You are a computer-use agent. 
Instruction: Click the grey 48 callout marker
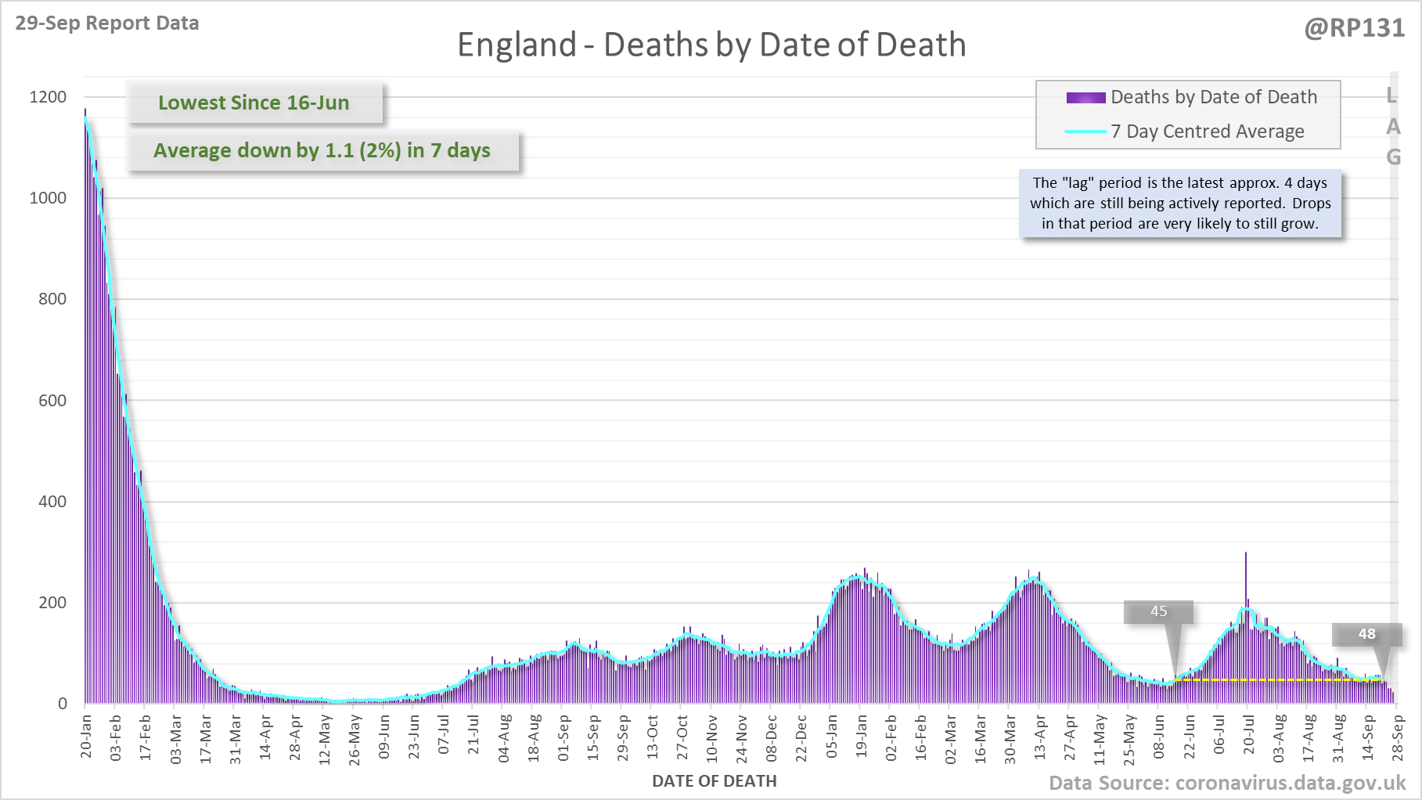(1366, 634)
